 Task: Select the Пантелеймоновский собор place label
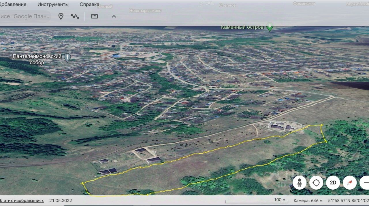pyautogui.click(x=37, y=59)
